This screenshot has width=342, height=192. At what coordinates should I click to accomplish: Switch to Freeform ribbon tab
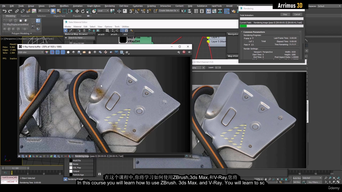(x=25, y=16)
